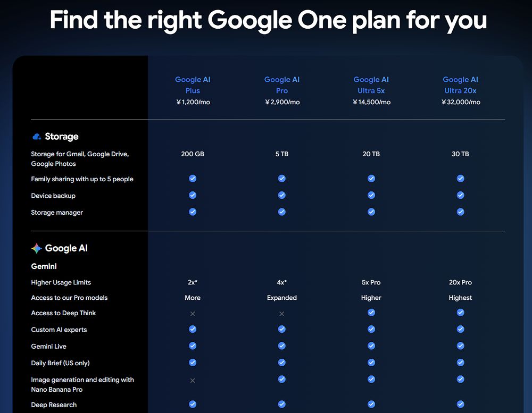Click Custom AI experts checkmark under Plus
Image resolution: width=532 pixels, height=413 pixels.
coord(193,329)
